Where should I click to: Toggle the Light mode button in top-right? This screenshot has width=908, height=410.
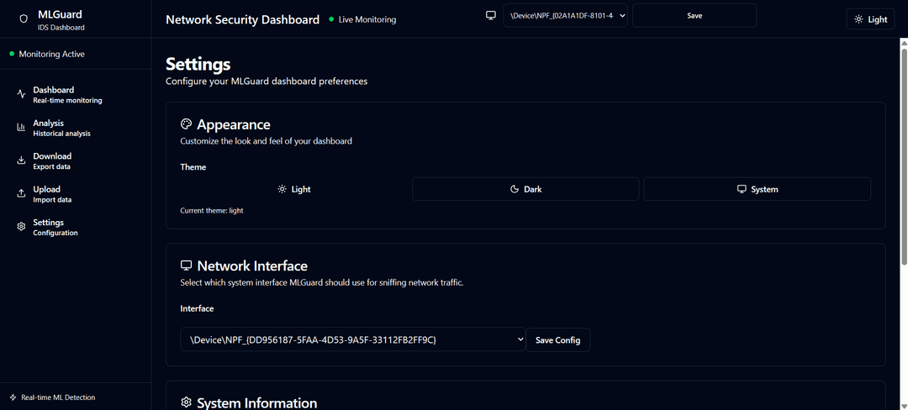point(870,19)
